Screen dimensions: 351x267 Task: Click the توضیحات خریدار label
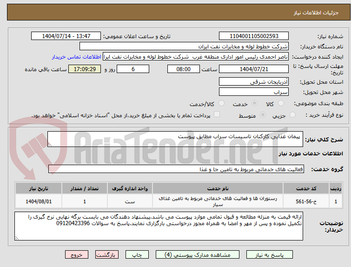(331, 227)
